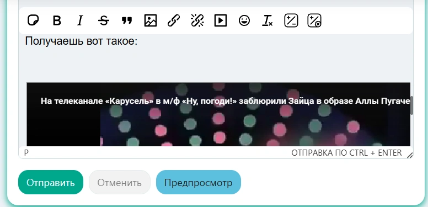Image resolution: width=428 pixels, height=207 pixels.
Task: Click the Отменить button
Action: (x=120, y=182)
